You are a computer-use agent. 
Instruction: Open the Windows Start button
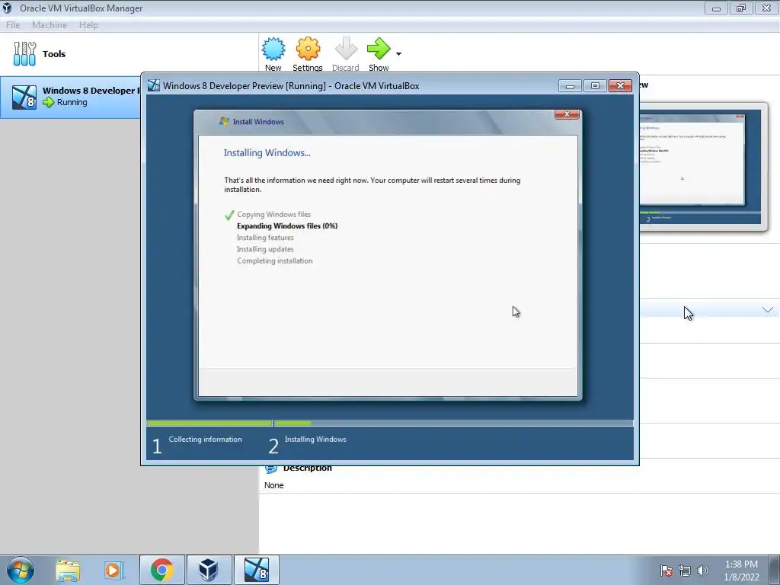pos(21,570)
